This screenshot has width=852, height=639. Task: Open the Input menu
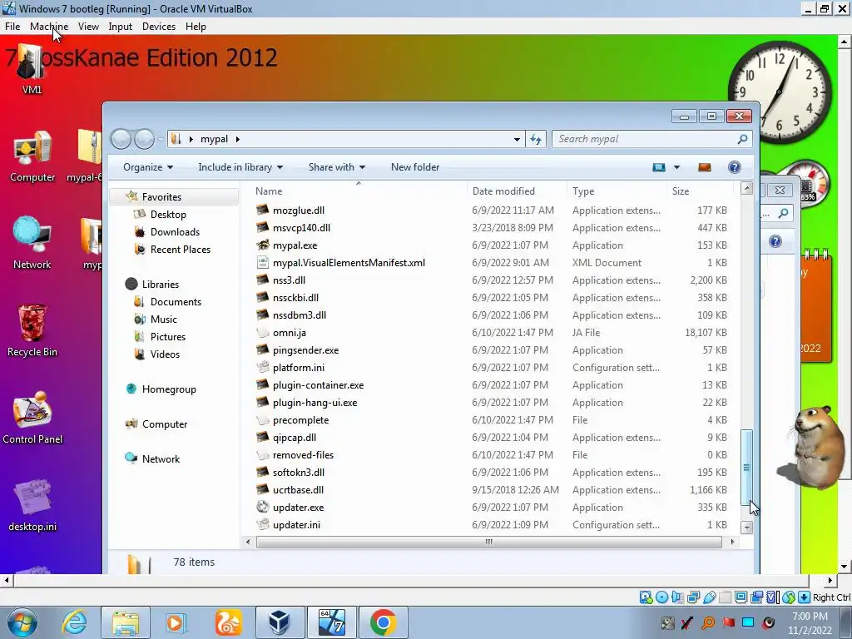click(x=120, y=26)
